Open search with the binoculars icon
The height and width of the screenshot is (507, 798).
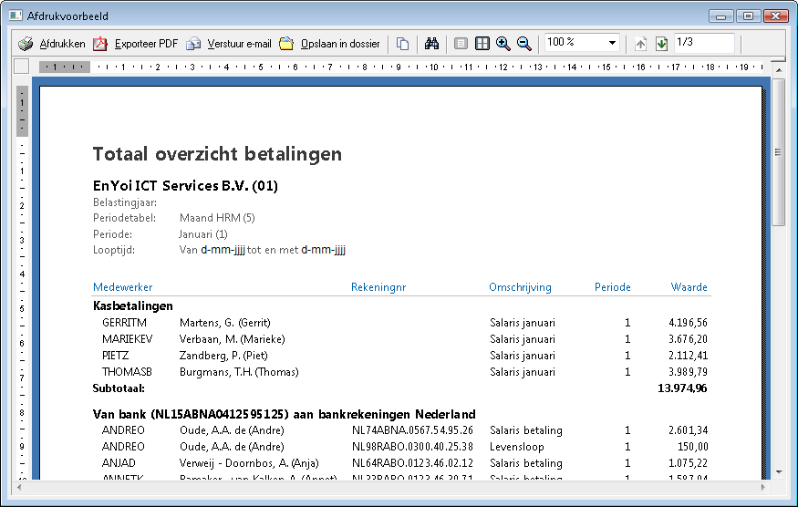coord(431,44)
